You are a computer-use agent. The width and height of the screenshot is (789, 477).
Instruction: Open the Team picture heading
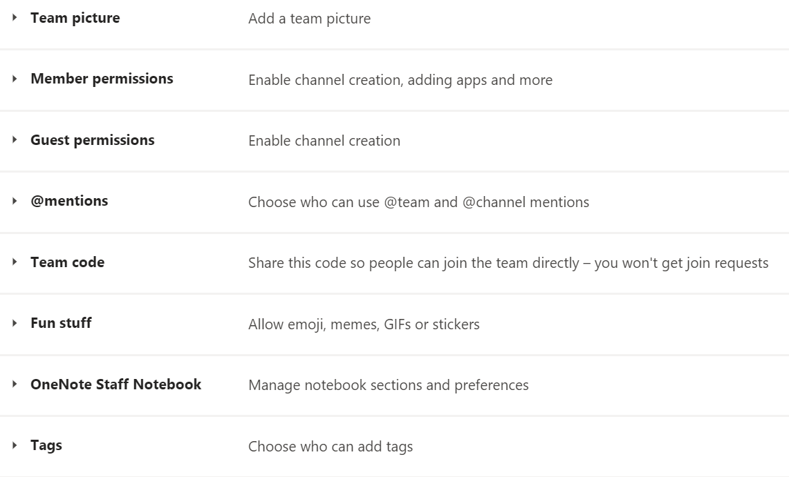(x=75, y=19)
